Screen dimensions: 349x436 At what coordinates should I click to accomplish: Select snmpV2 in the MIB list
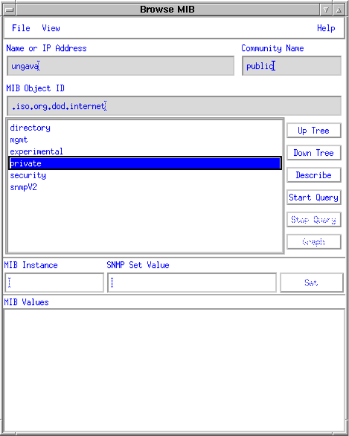[145, 187]
